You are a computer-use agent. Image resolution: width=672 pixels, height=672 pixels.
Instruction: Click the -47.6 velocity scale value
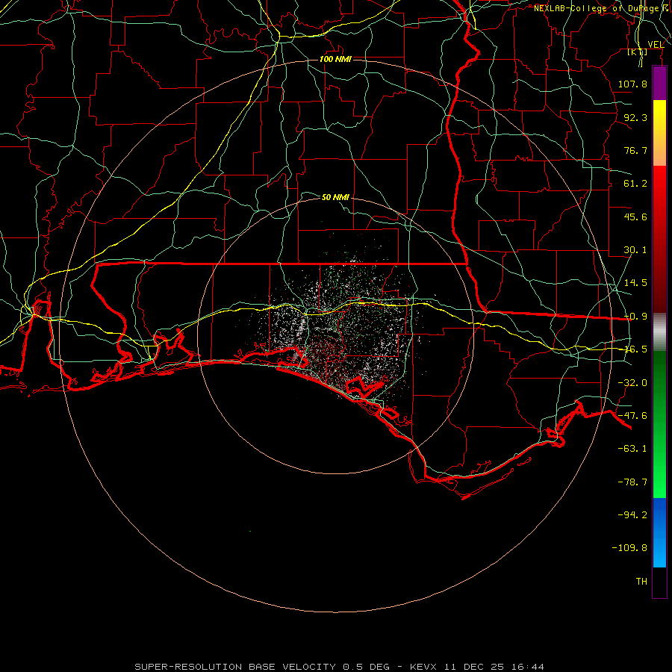(x=632, y=416)
